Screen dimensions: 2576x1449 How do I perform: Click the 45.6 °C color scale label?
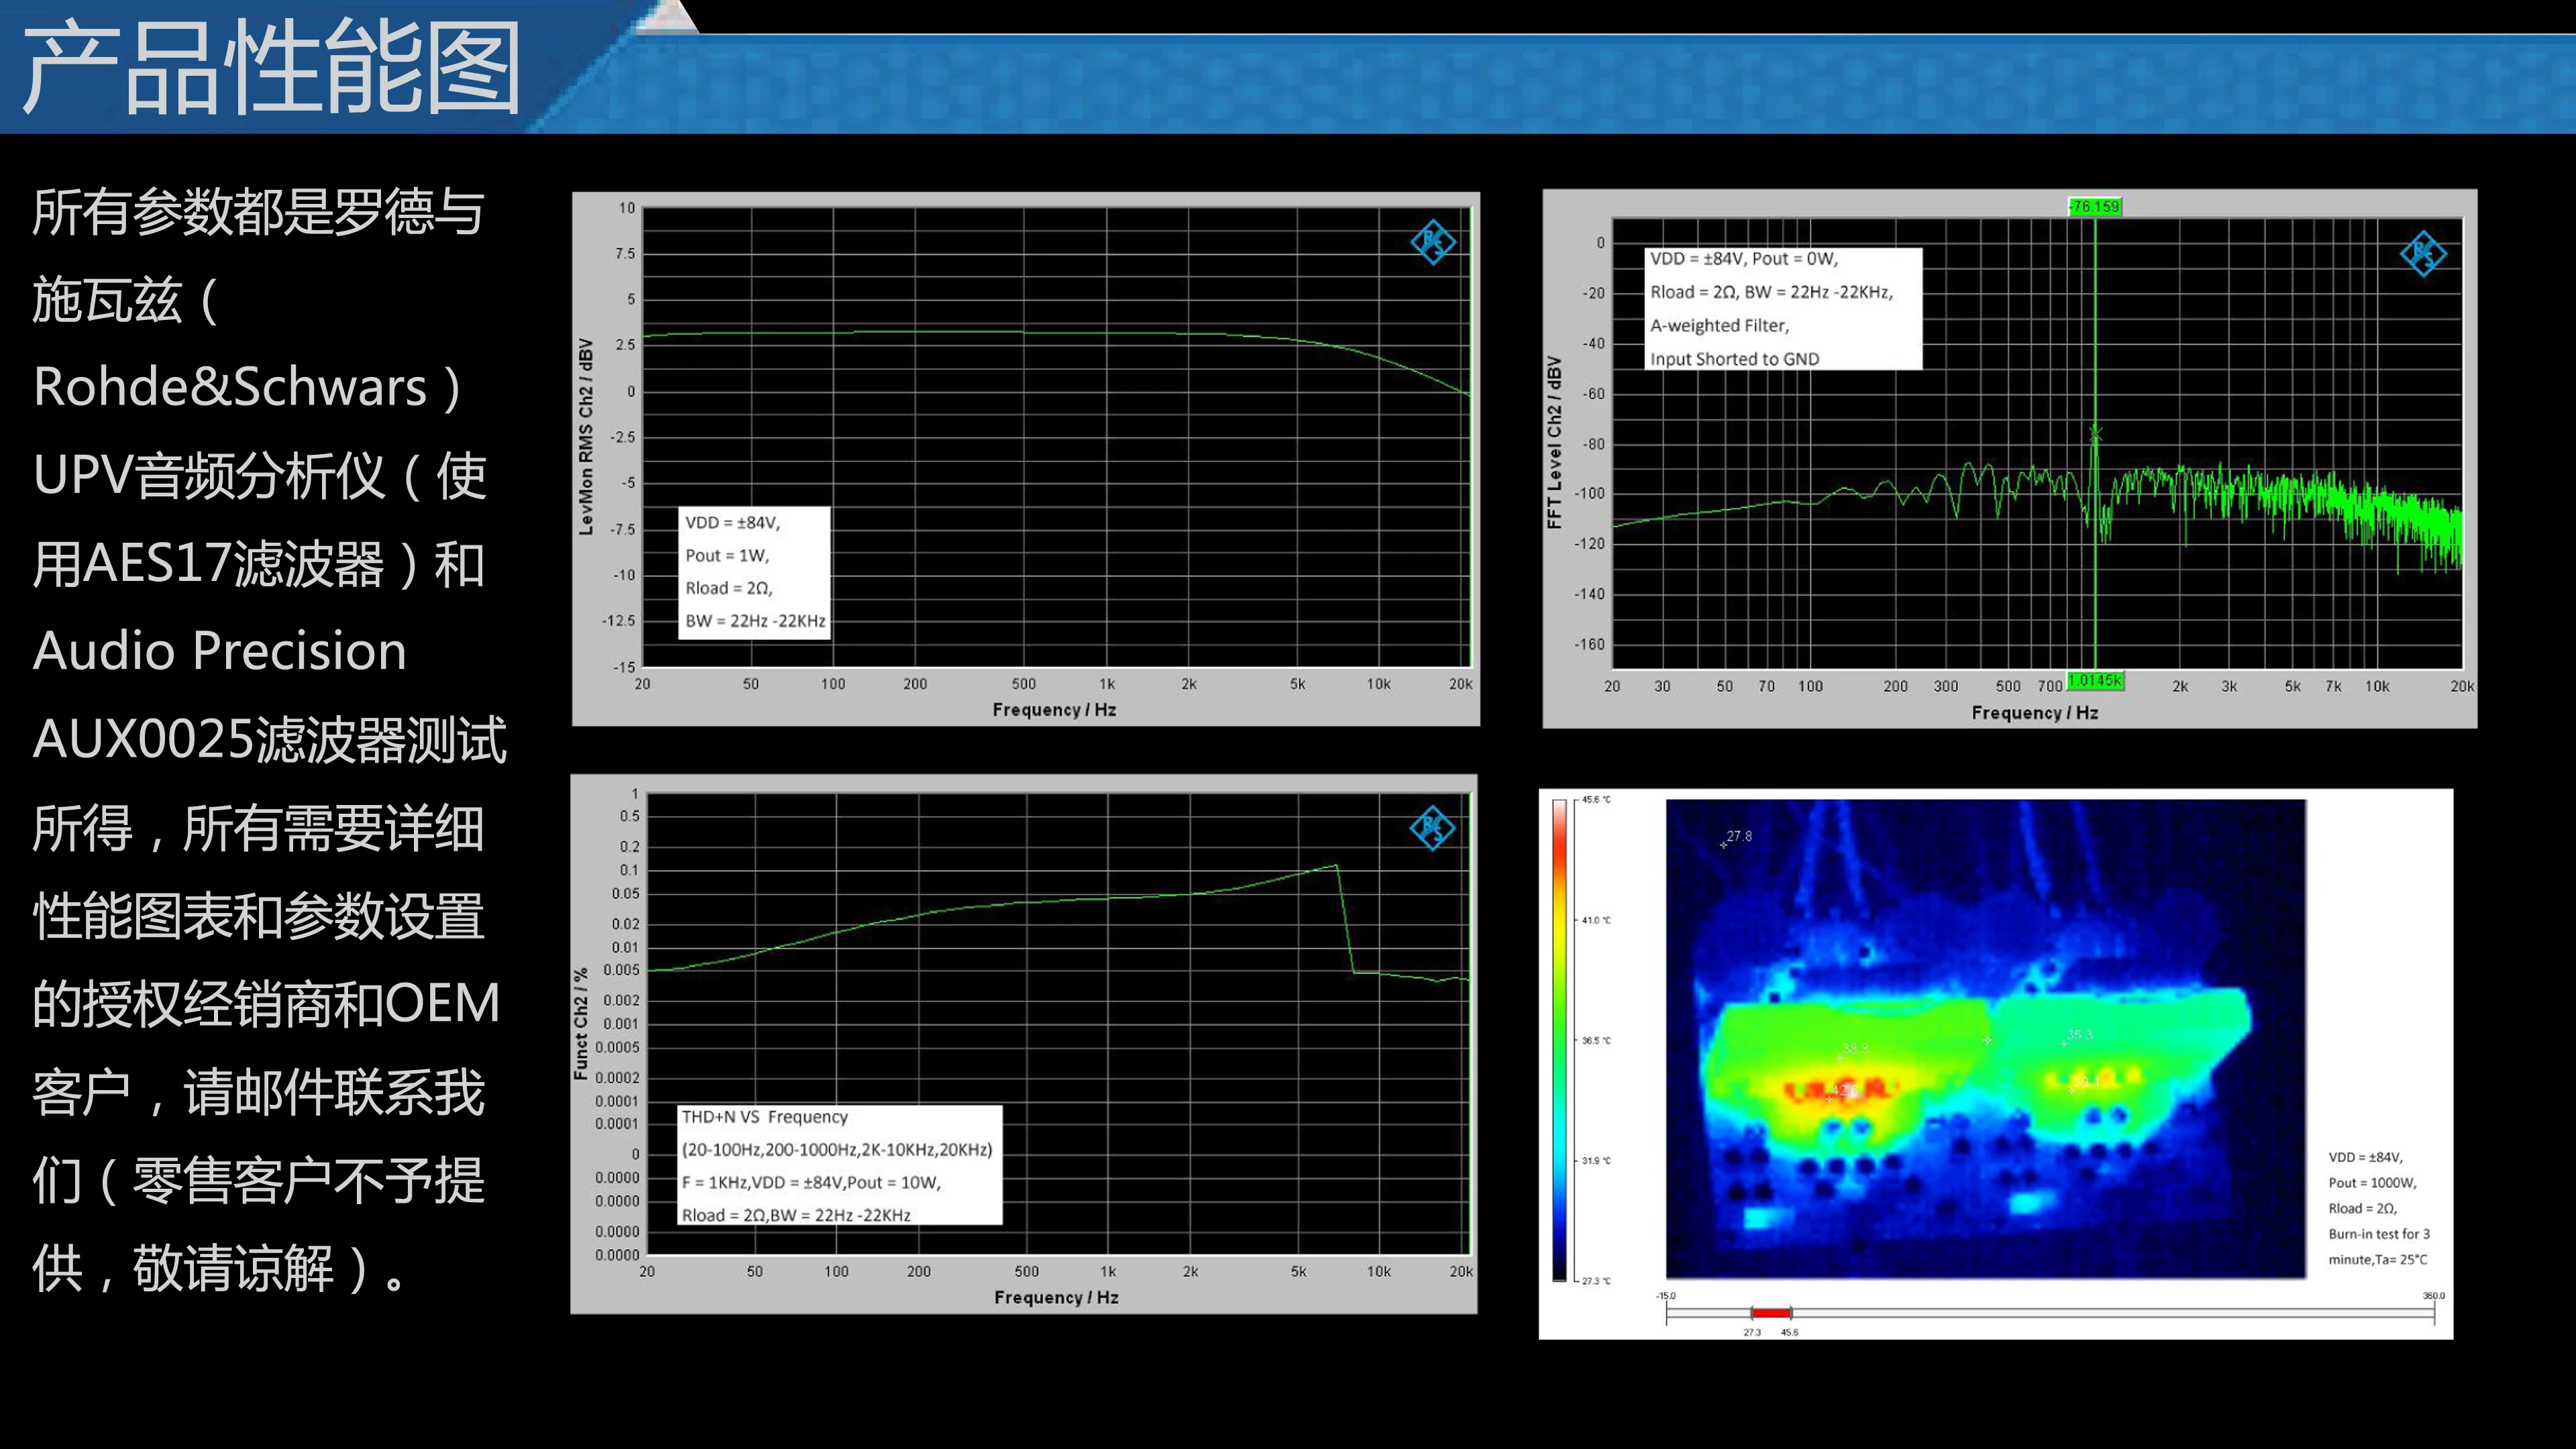click(1596, 800)
